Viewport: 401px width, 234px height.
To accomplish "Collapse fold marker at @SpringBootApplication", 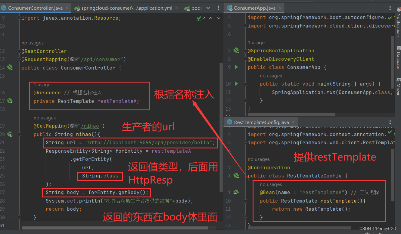I will (x=245, y=51).
